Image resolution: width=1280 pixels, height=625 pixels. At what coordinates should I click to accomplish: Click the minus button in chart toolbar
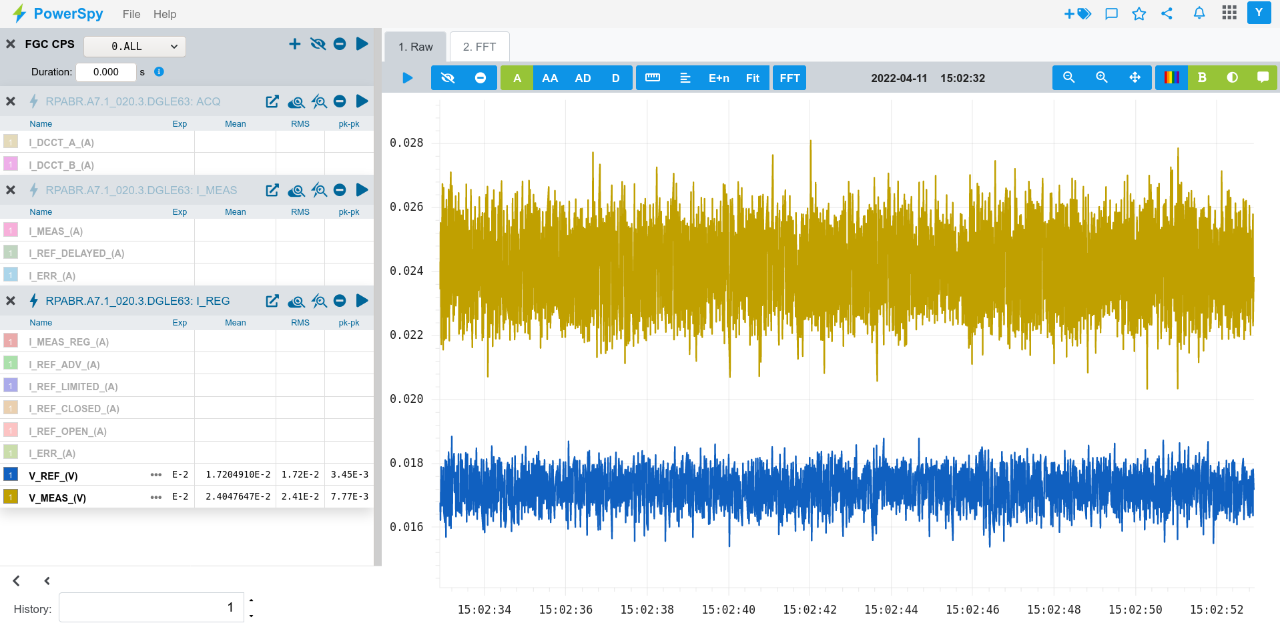[481, 78]
